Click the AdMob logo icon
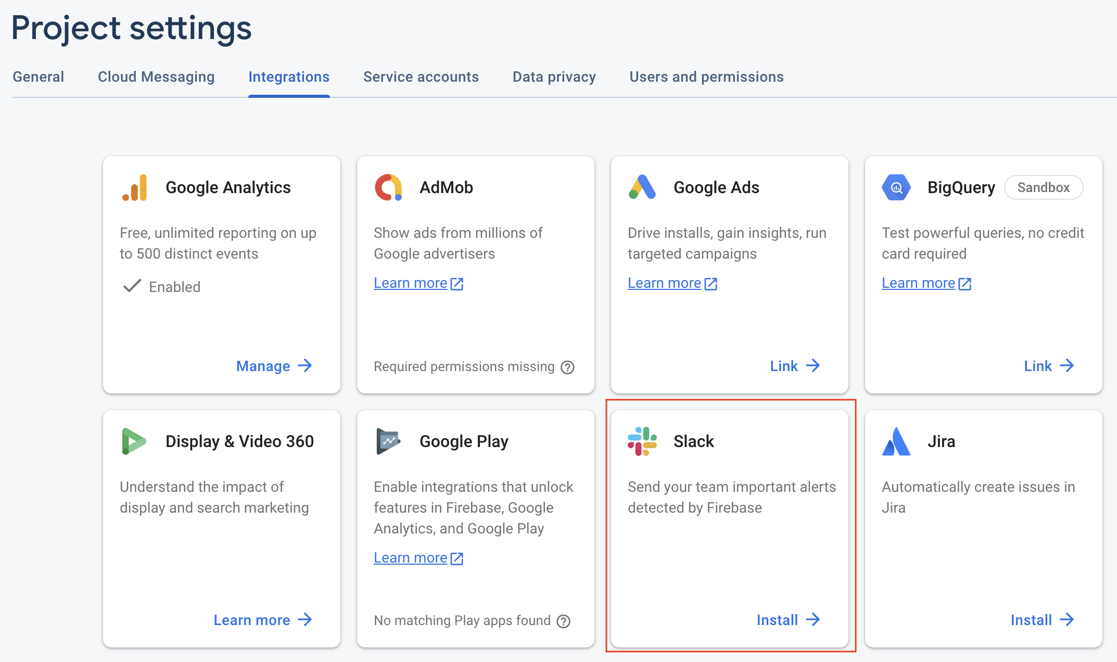The height and width of the screenshot is (662, 1117). [388, 187]
